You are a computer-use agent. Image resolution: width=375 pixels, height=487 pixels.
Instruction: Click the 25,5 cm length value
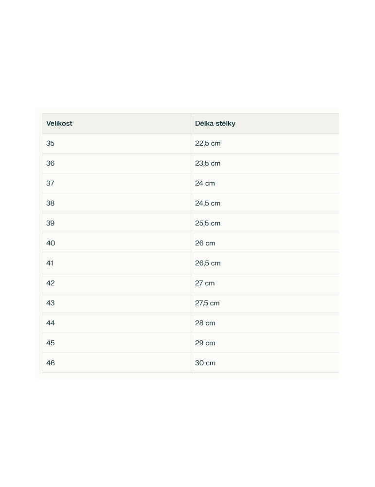(x=208, y=223)
